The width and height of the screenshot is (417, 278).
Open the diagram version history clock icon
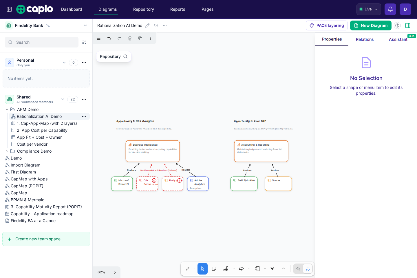tap(156, 25)
